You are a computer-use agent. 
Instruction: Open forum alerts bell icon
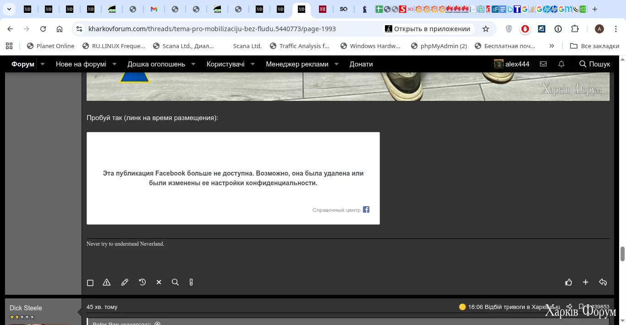(561, 64)
